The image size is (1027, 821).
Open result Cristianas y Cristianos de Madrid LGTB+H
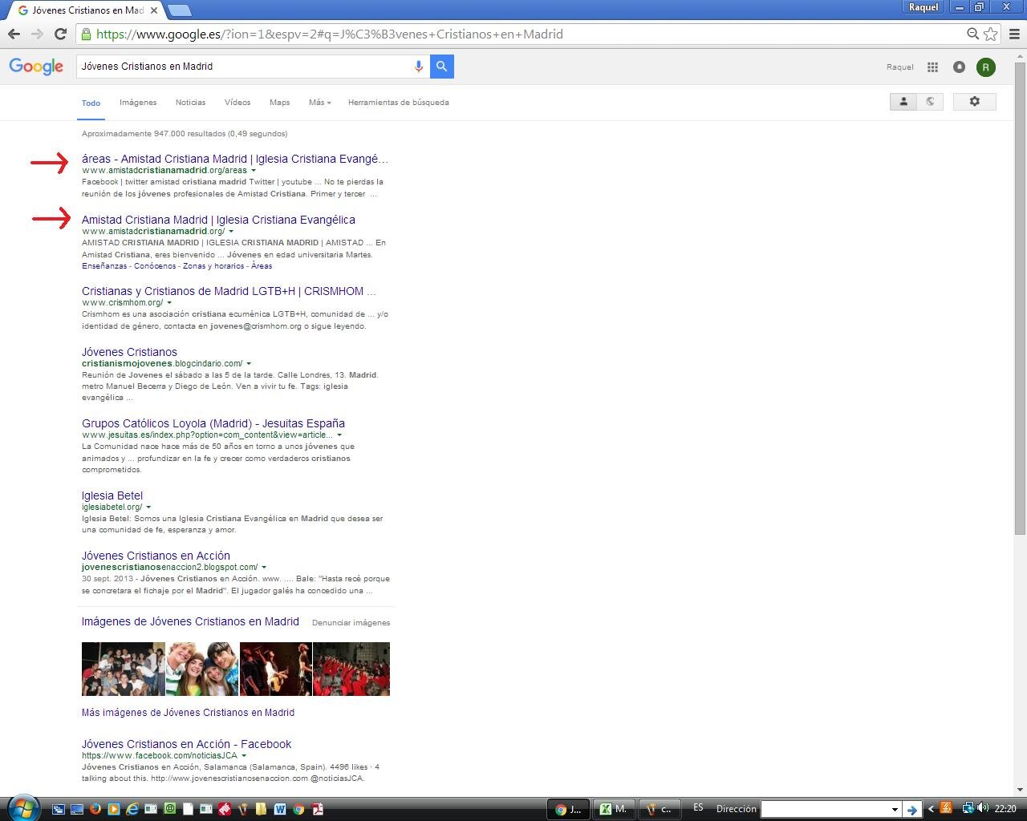click(229, 291)
